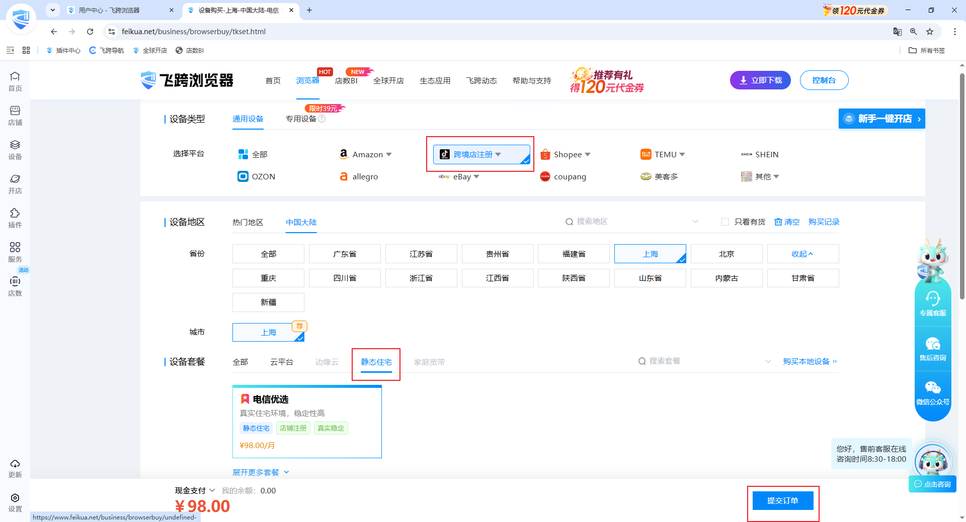Open the 店数 BI sidebar icon
966x522 pixels.
point(15,286)
